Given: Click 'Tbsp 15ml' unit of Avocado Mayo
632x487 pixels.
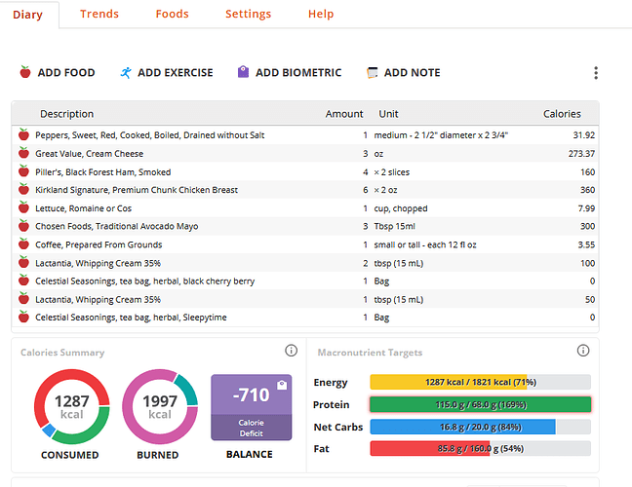Looking at the screenshot, I should (394, 226).
